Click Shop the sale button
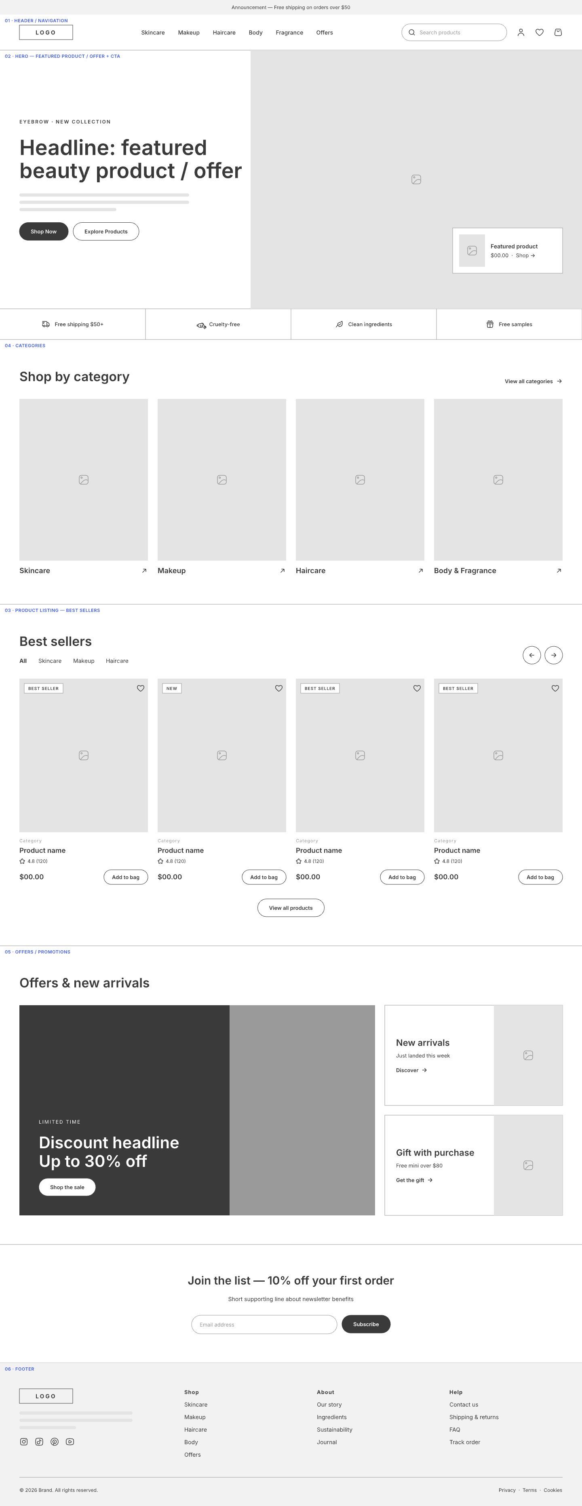The width and height of the screenshot is (582, 1506). point(67,1188)
